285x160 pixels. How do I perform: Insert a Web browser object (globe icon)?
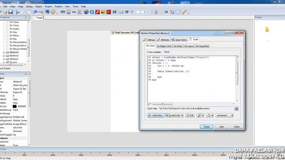coord(114,12)
